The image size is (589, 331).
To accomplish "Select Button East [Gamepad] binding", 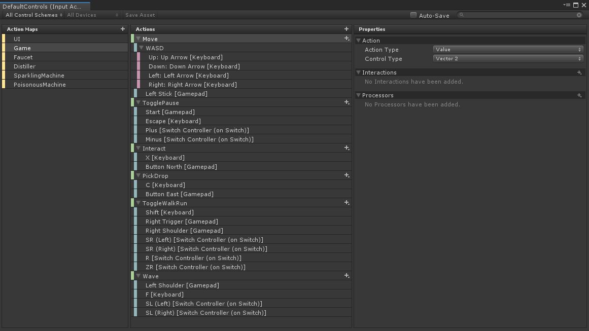I will (x=242, y=194).
